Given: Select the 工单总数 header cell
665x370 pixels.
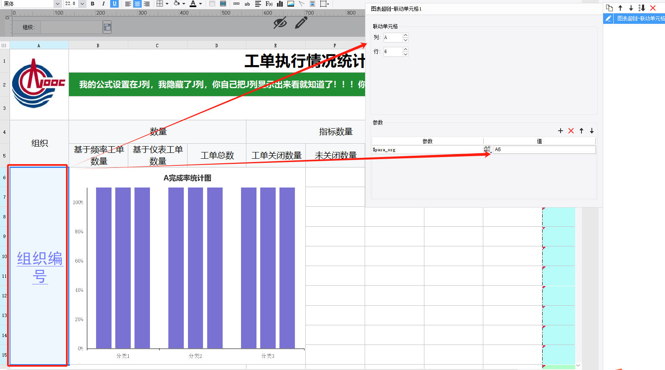Looking at the screenshot, I should 217,155.
